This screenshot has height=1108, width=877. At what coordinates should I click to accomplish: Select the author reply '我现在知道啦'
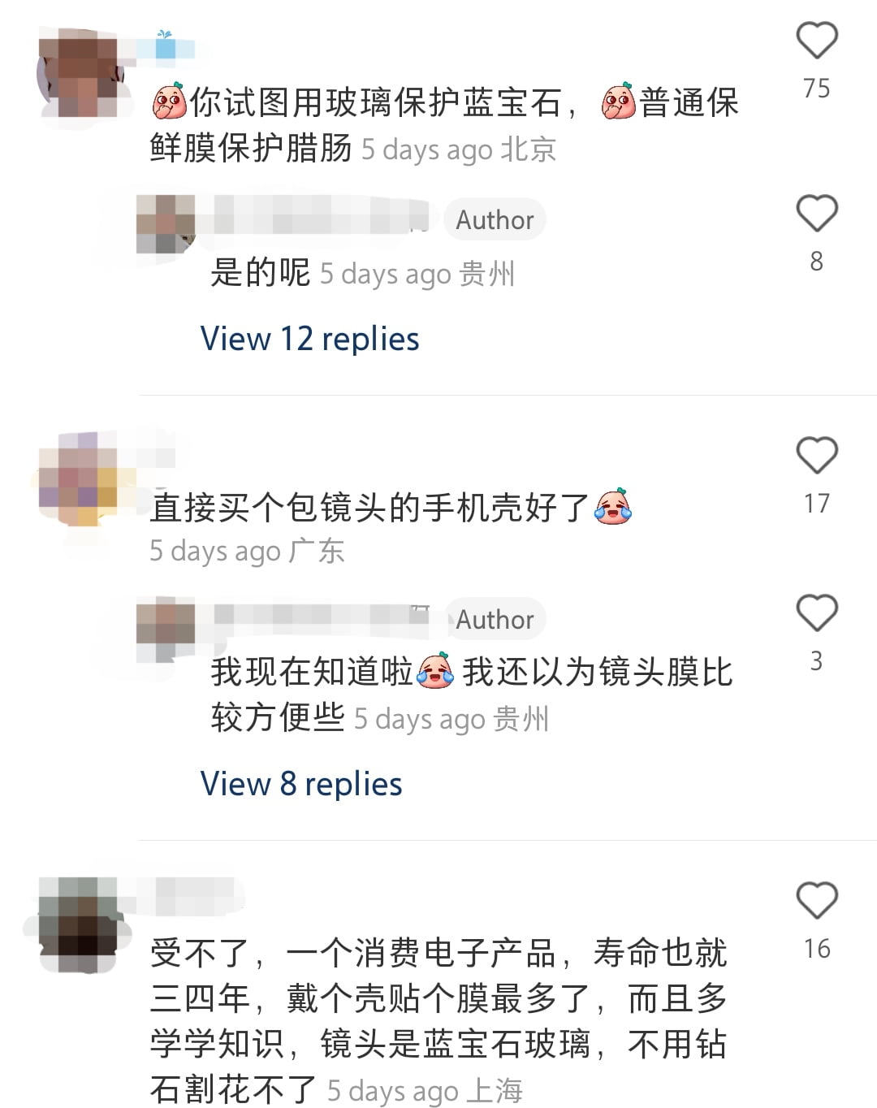click(472, 695)
